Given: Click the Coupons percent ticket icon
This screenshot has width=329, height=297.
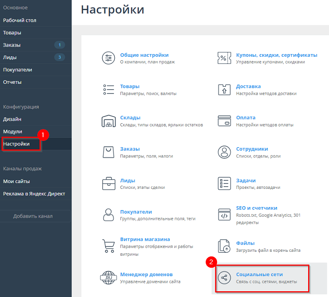Looking at the screenshot, I should 224,58.
